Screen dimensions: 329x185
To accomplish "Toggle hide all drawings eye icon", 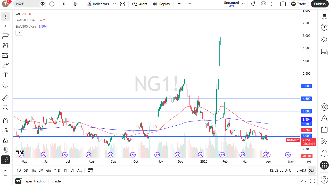I will pyautogui.click(x=5, y=149).
